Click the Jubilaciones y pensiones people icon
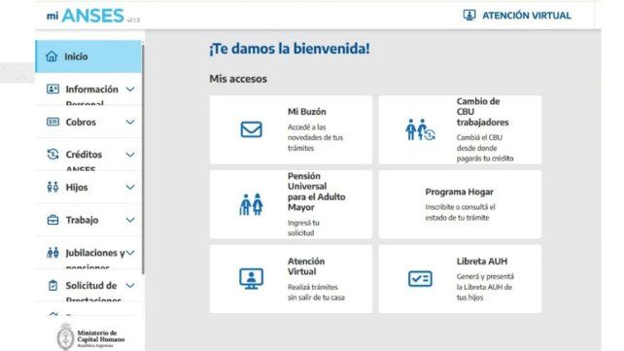The image size is (624, 351). tap(52, 252)
